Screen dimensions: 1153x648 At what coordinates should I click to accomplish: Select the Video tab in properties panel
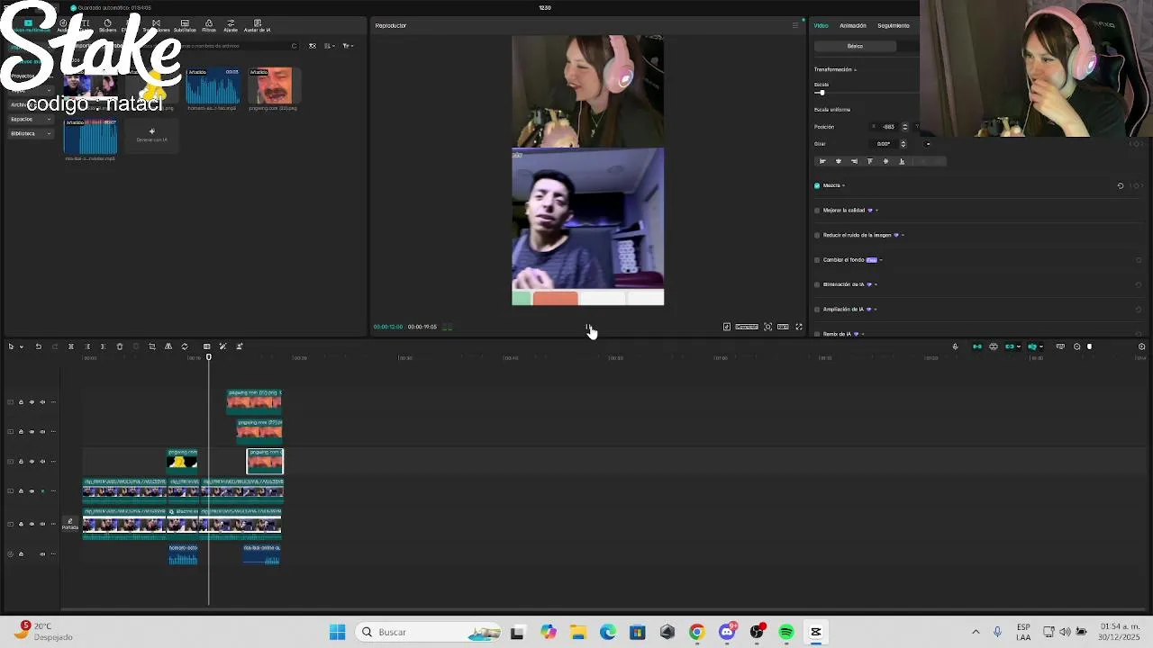822,25
